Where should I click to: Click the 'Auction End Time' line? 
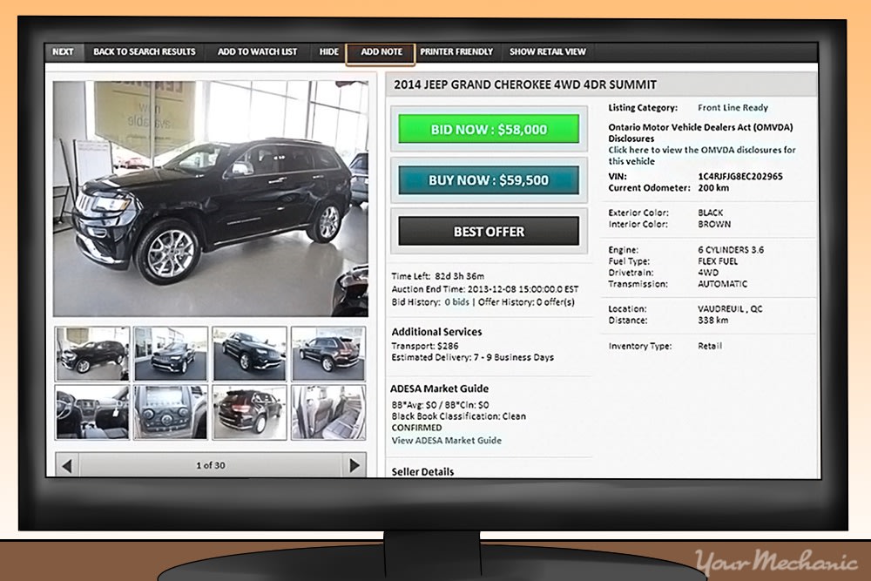click(x=485, y=289)
